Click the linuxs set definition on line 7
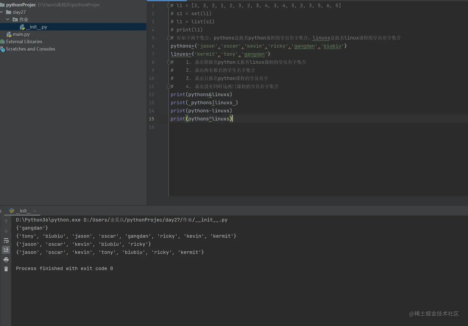Viewport: 468px width, 326px height. (x=220, y=54)
